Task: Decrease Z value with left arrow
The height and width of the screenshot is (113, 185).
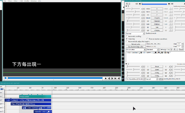Action: pos(142,15)
